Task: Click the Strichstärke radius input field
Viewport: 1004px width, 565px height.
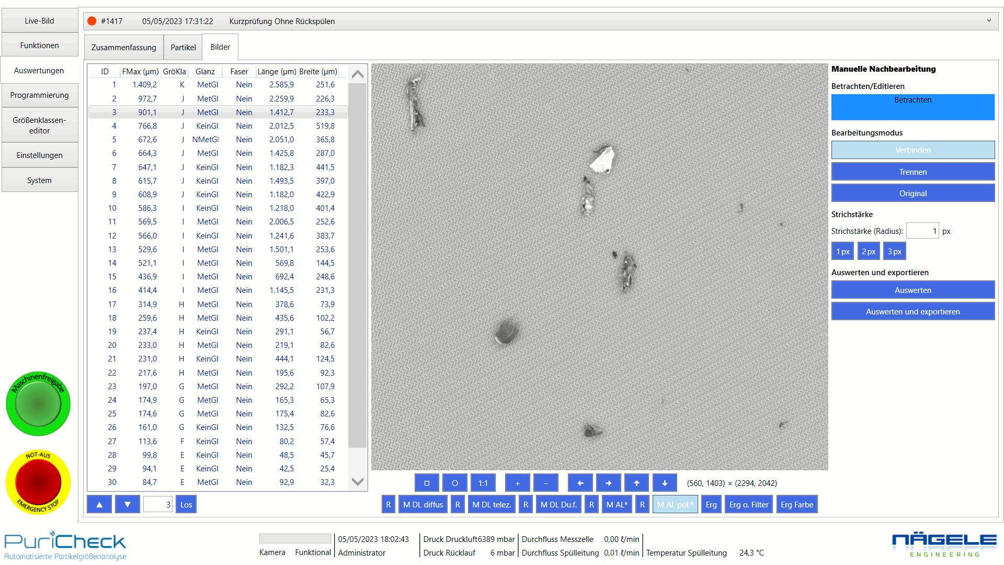Action: tap(922, 231)
